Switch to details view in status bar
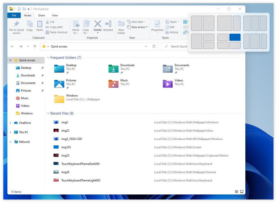Viewport: 277px width, 203px height. click(x=237, y=192)
